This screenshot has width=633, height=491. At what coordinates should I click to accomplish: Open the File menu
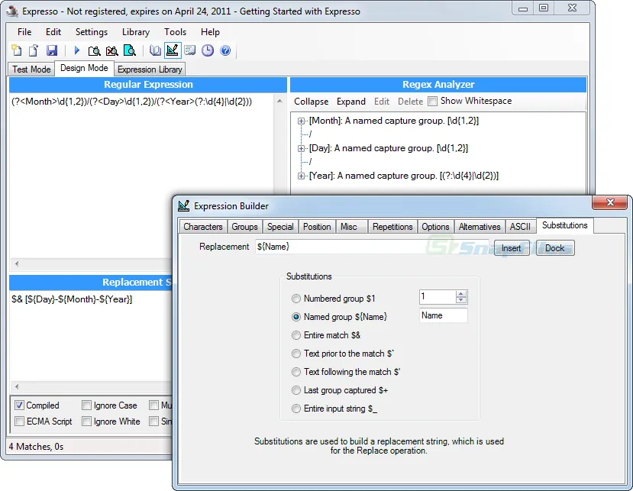(24, 32)
